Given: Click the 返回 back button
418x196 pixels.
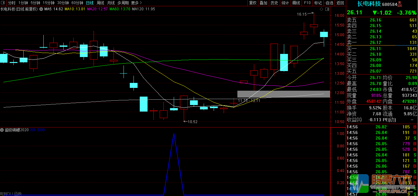Looking at the screenshot, I should point(340,3).
